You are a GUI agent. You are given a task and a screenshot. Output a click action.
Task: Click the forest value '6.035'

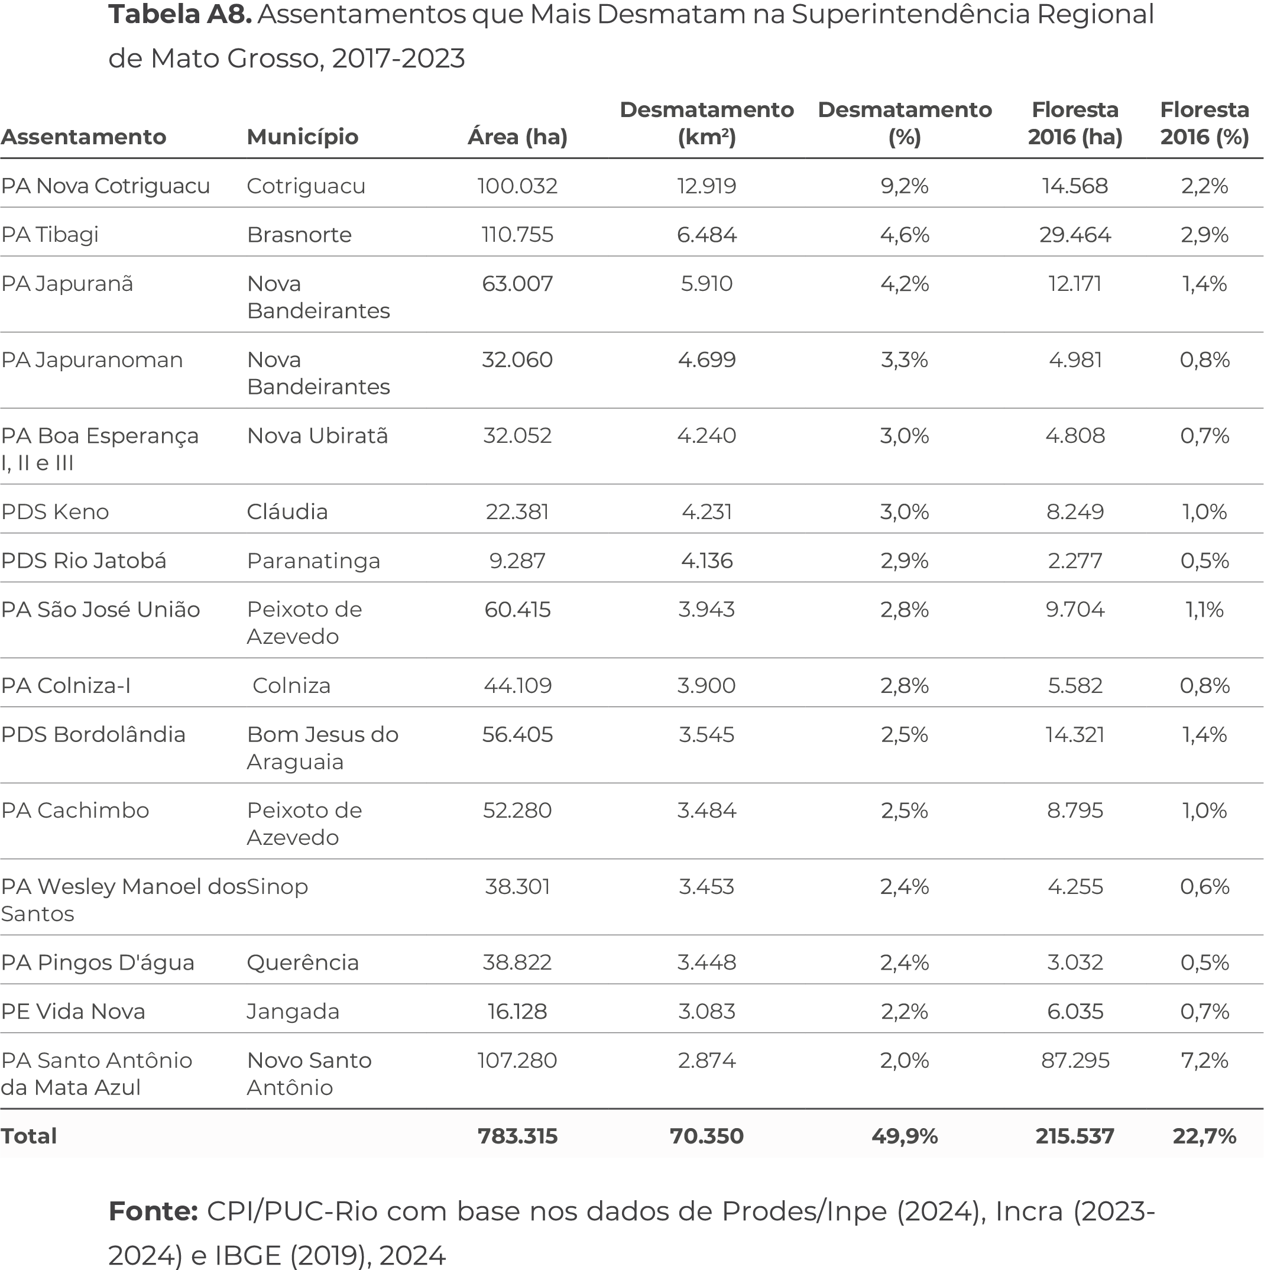(1075, 1012)
